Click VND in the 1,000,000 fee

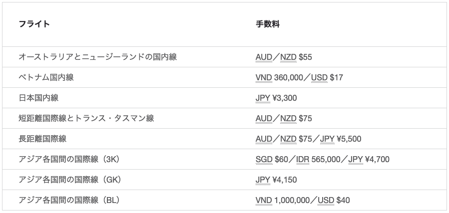click(x=264, y=200)
